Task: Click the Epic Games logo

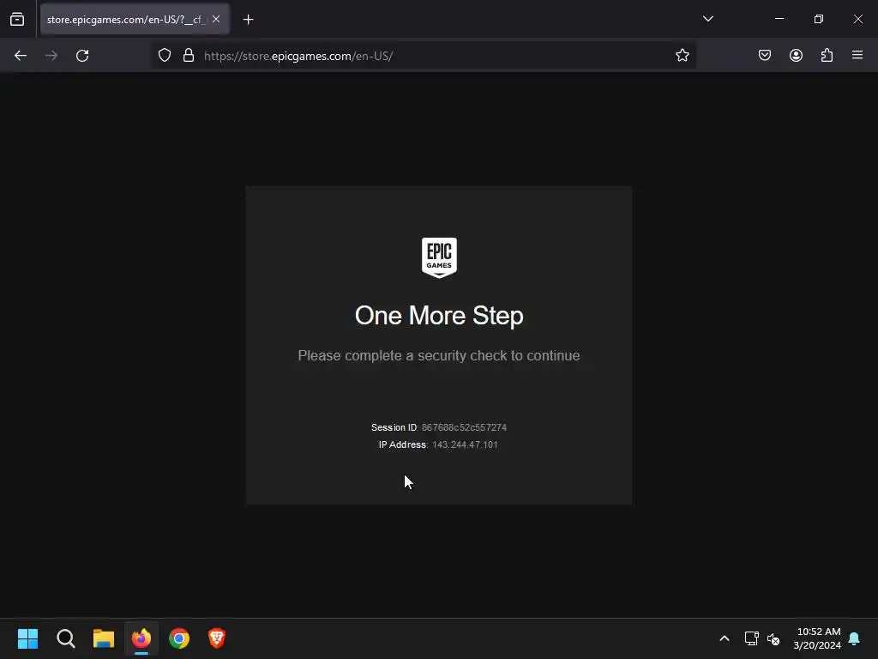Action: pyautogui.click(x=439, y=257)
